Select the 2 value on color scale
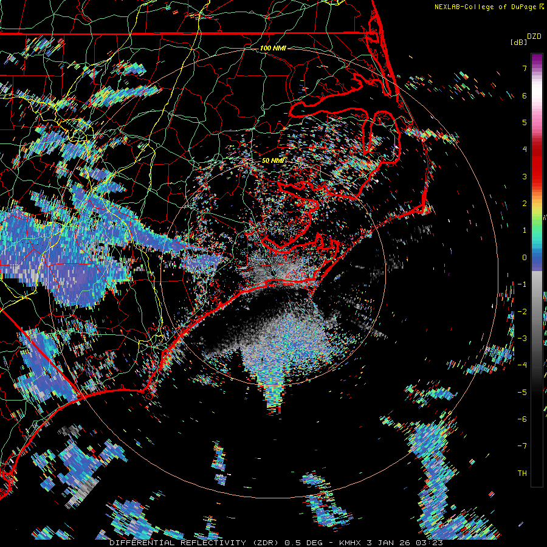Image resolution: width=547 pixels, height=547 pixels. [x=525, y=204]
